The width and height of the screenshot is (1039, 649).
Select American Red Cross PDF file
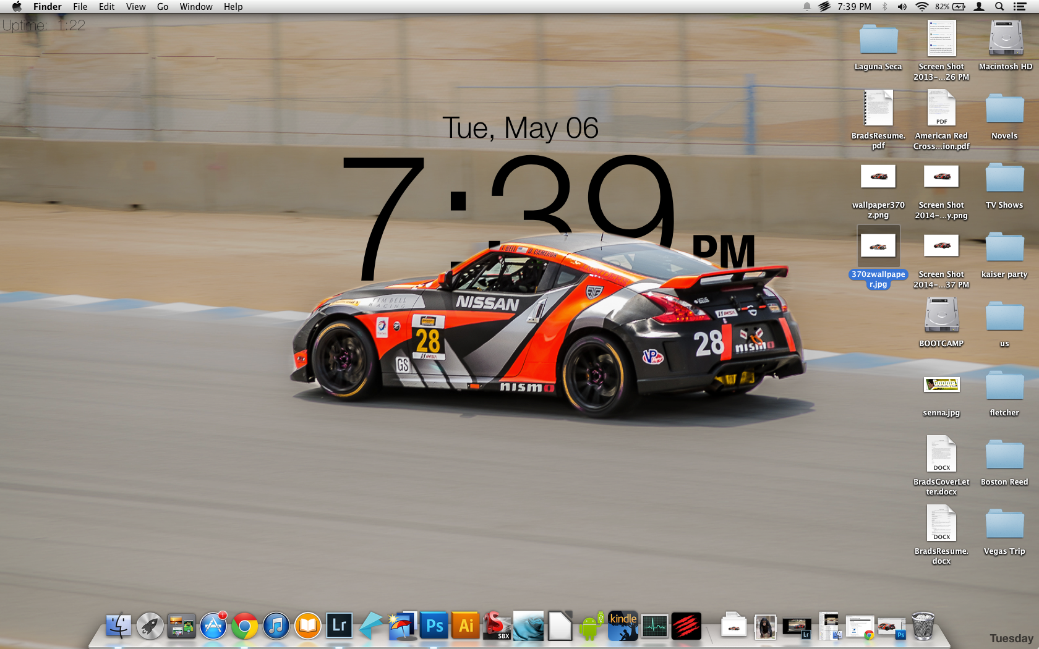coord(941,119)
